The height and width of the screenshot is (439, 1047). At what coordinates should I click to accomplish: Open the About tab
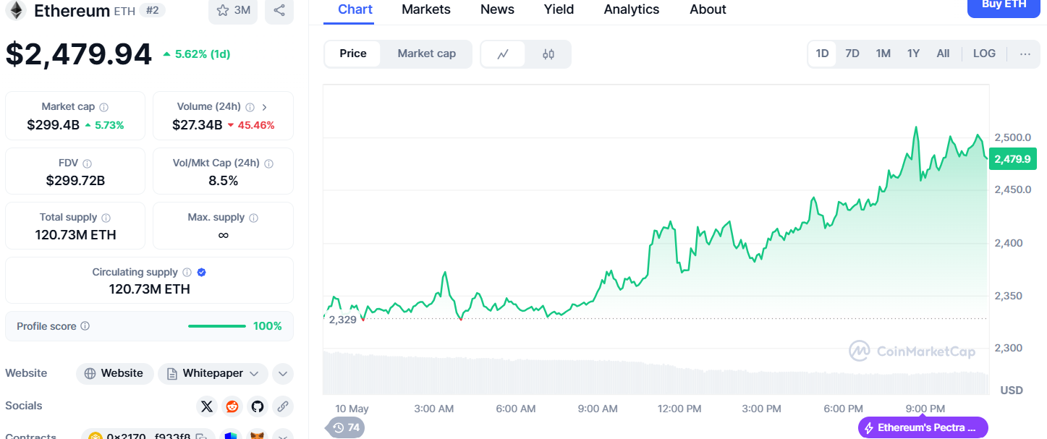[708, 9]
